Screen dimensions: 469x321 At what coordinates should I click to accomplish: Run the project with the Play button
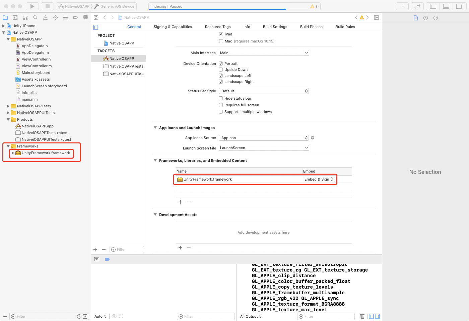click(32, 6)
